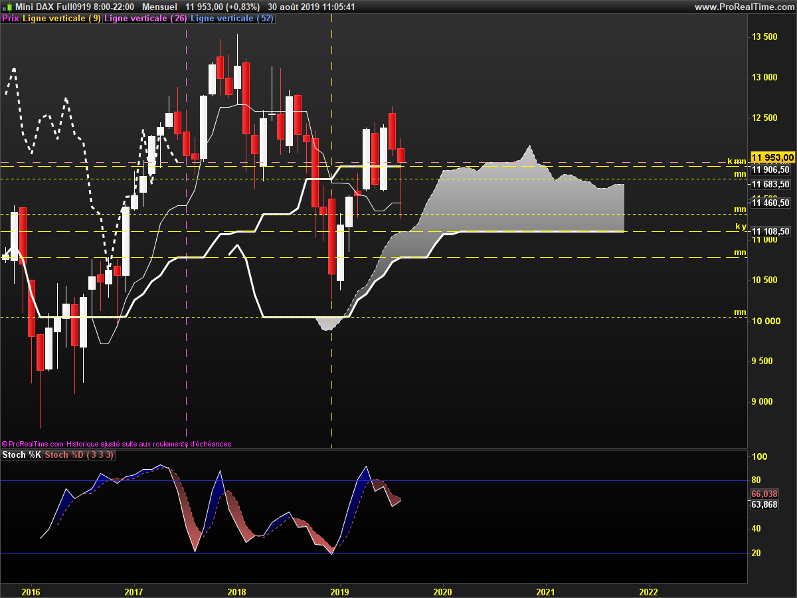This screenshot has height=598, width=797.
Task: Select the Prix indicator label
Action: 11,19
